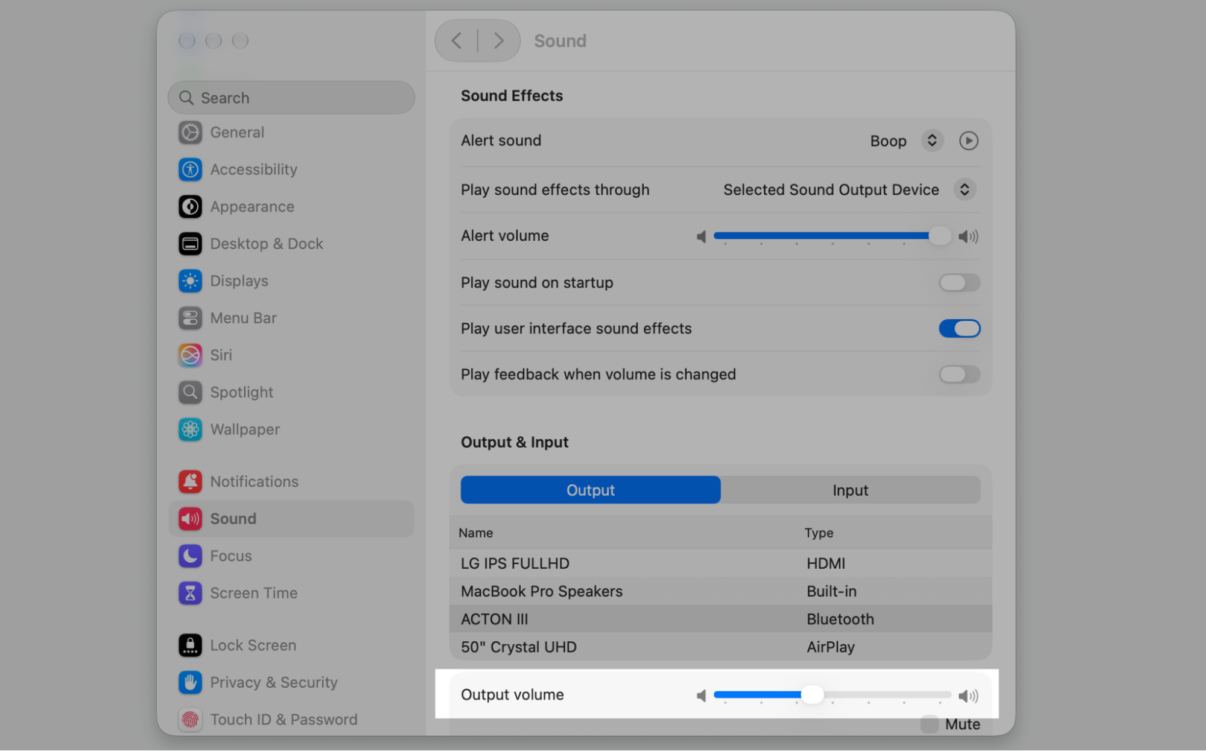Viewport: 1206px width, 751px height.
Task: Play the Boop alert sound preview
Action: pos(968,141)
